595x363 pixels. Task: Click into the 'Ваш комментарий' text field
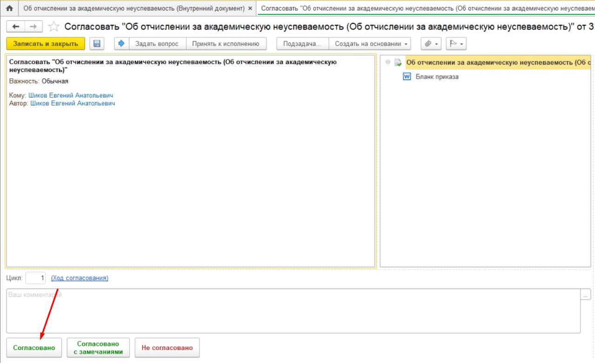click(293, 310)
